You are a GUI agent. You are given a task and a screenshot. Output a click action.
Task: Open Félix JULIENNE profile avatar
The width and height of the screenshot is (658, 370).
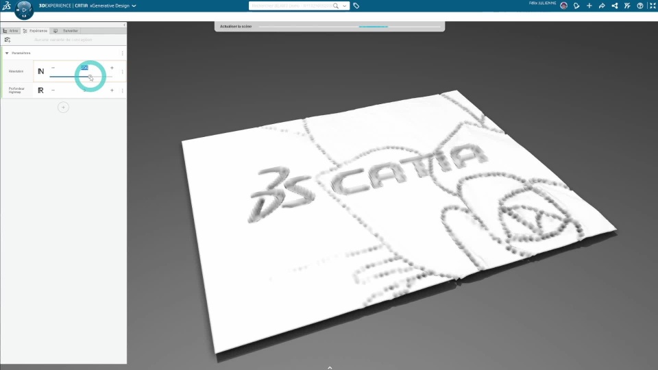click(563, 5)
